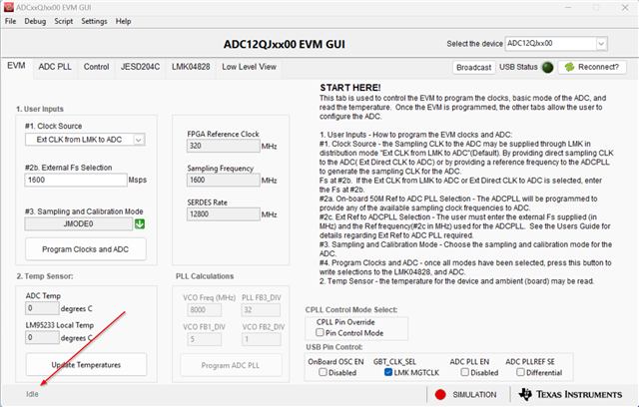Screen dimensions: 639x407
Task: Click the CPLL Control Mode Select label
Action: [351, 309]
